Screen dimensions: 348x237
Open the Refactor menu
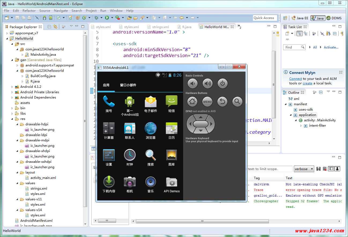(29, 11)
